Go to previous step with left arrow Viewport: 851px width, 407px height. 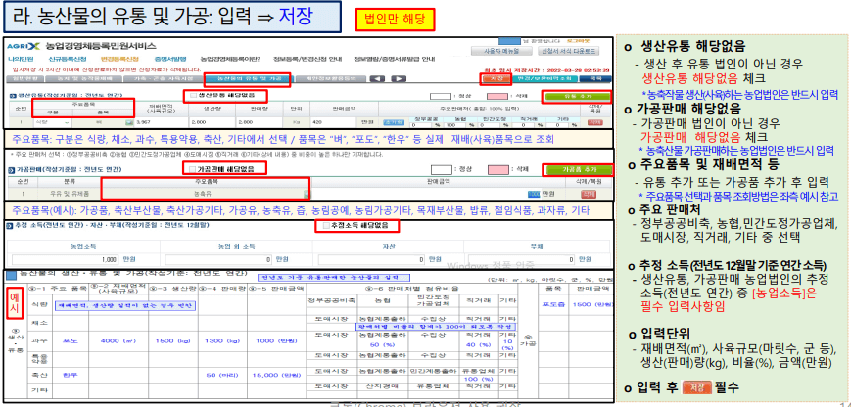point(377,78)
